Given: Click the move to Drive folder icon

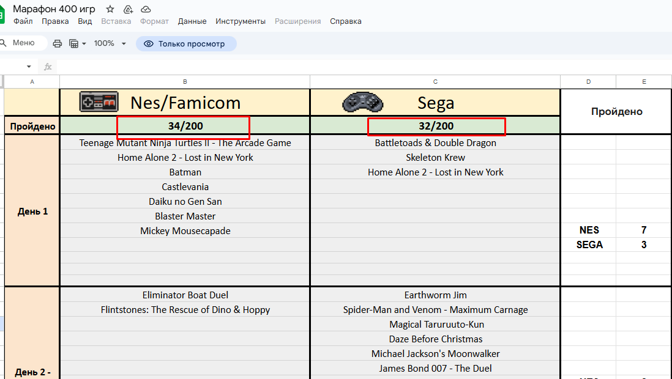Looking at the screenshot, I should (128, 9).
